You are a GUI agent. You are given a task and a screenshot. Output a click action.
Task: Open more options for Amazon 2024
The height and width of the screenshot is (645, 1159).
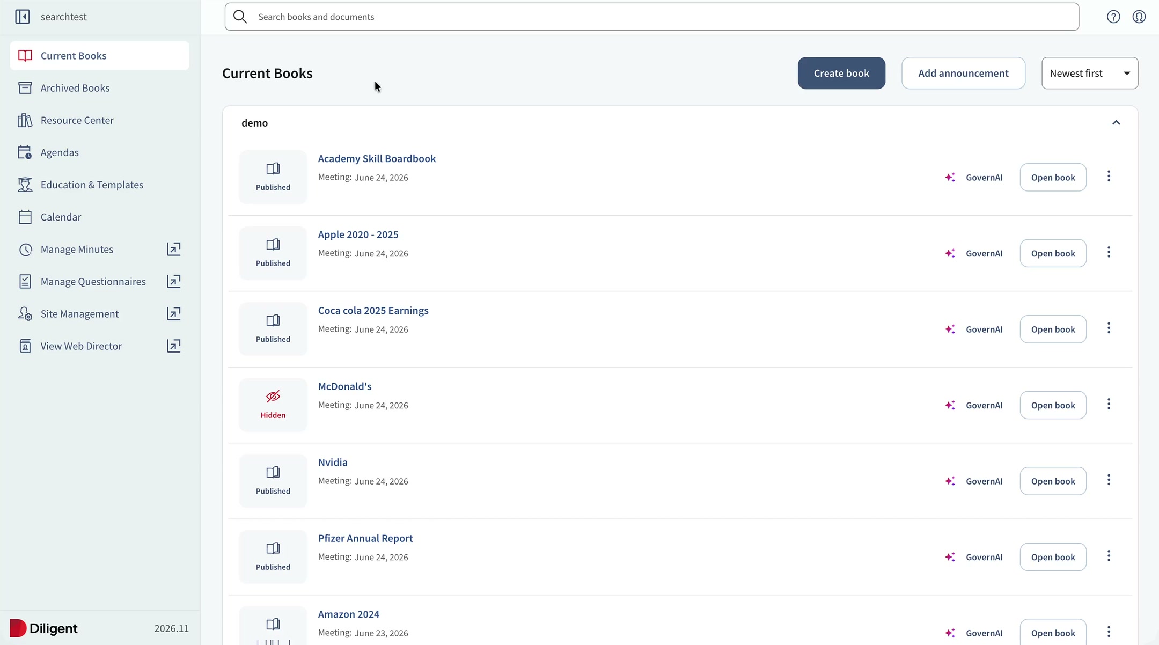pyautogui.click(x=1109, y=632)
